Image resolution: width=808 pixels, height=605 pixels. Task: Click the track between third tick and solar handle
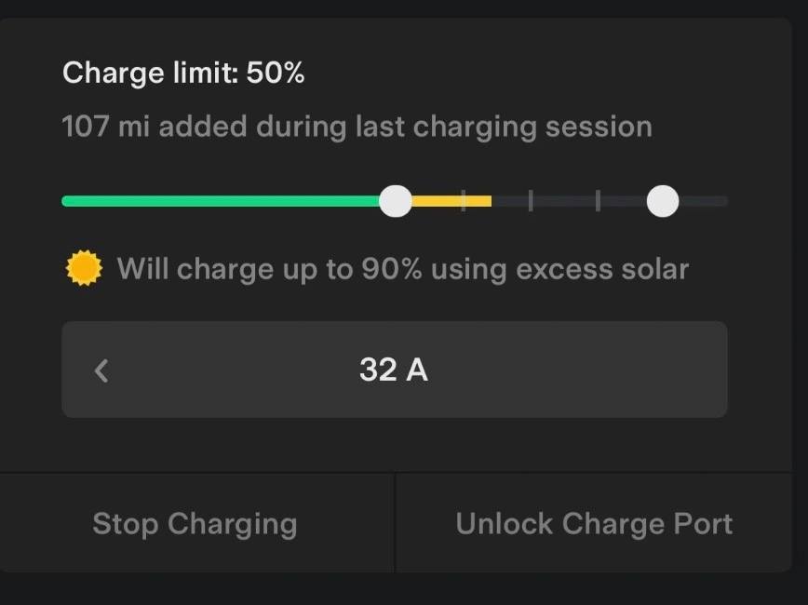click(622, 200)
